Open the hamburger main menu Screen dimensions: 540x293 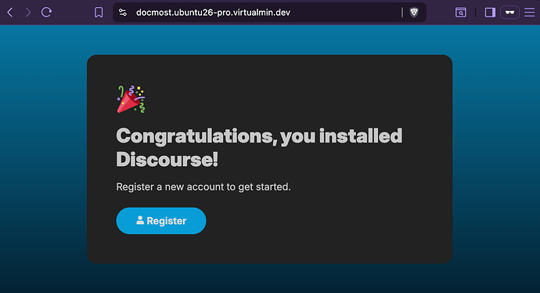[529, 13]
